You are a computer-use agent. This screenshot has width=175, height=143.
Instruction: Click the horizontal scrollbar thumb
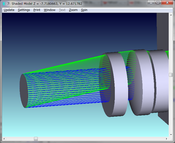(x=36, y=139)
